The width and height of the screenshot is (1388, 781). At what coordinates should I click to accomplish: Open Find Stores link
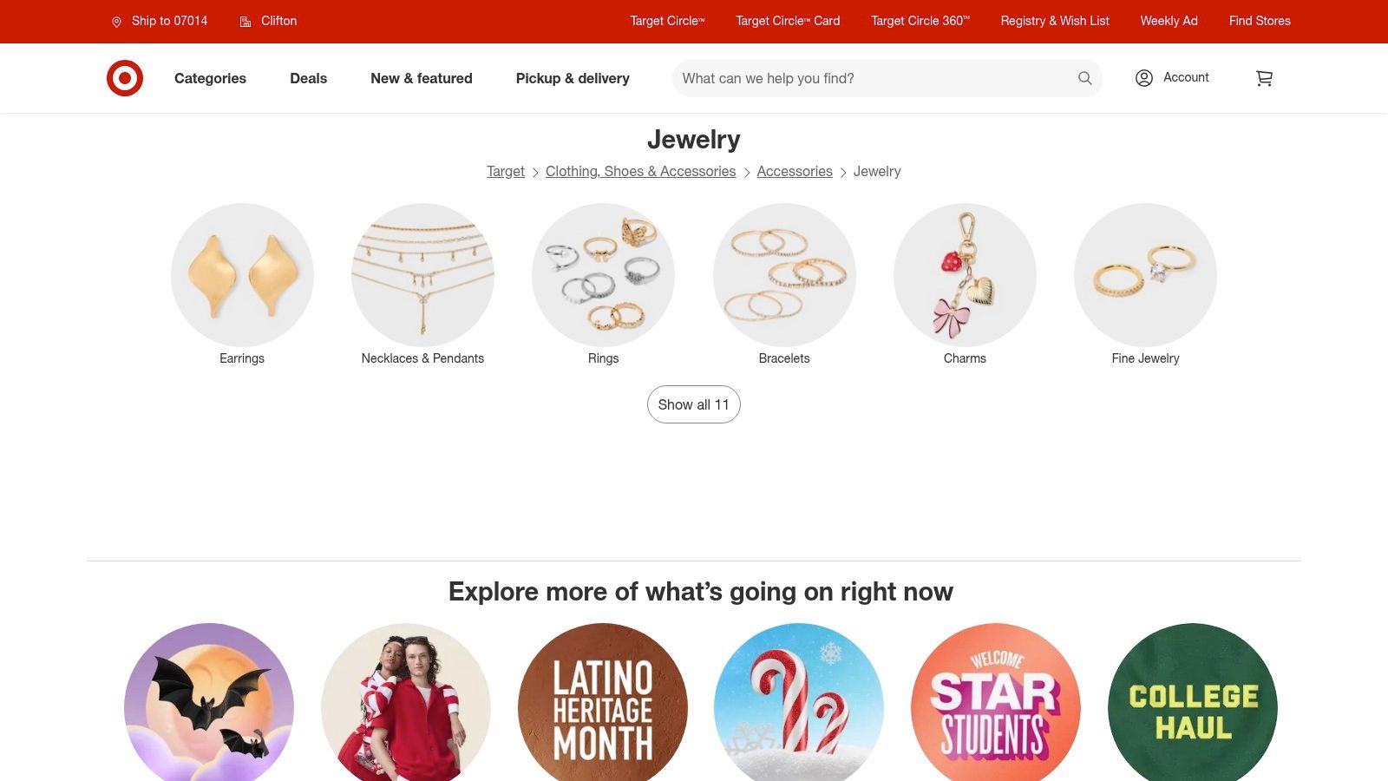pos(1260,21)
